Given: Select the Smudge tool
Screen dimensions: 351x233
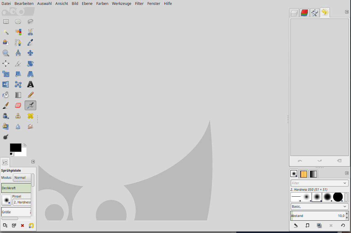Looking at the screenshot, I should pos(30,126).
